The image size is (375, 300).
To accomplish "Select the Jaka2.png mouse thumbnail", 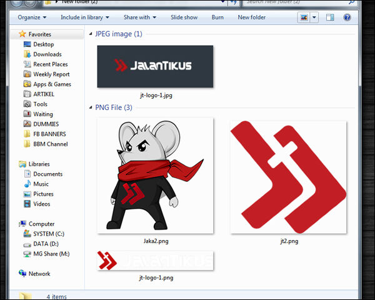I will click(155, 176).
